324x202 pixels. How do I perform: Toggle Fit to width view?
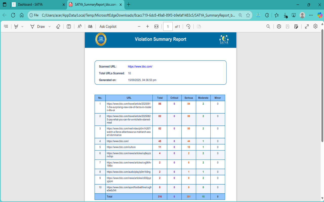click(x=156, y=27)
